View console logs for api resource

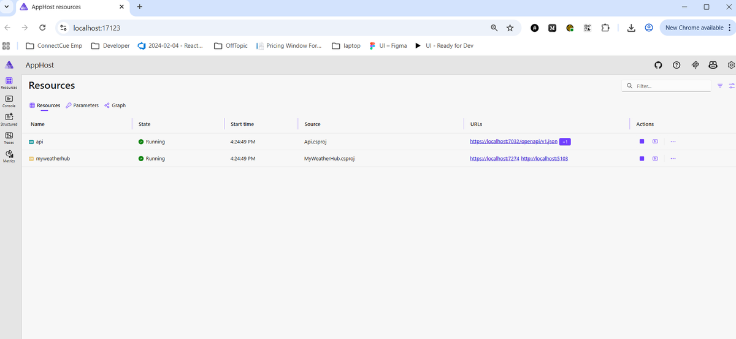(655, 142)
